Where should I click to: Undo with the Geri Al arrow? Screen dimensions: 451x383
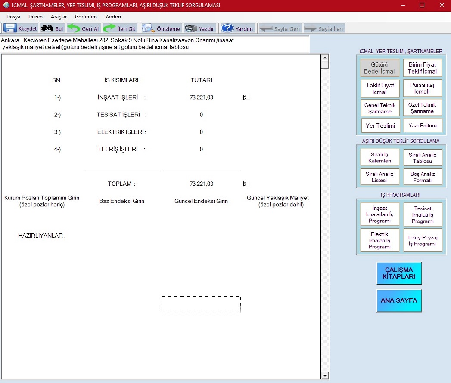74,28
